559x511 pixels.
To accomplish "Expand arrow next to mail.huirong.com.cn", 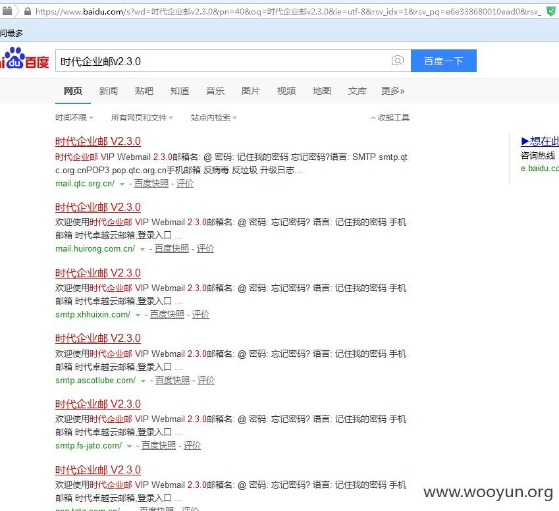I will point(143,250).
